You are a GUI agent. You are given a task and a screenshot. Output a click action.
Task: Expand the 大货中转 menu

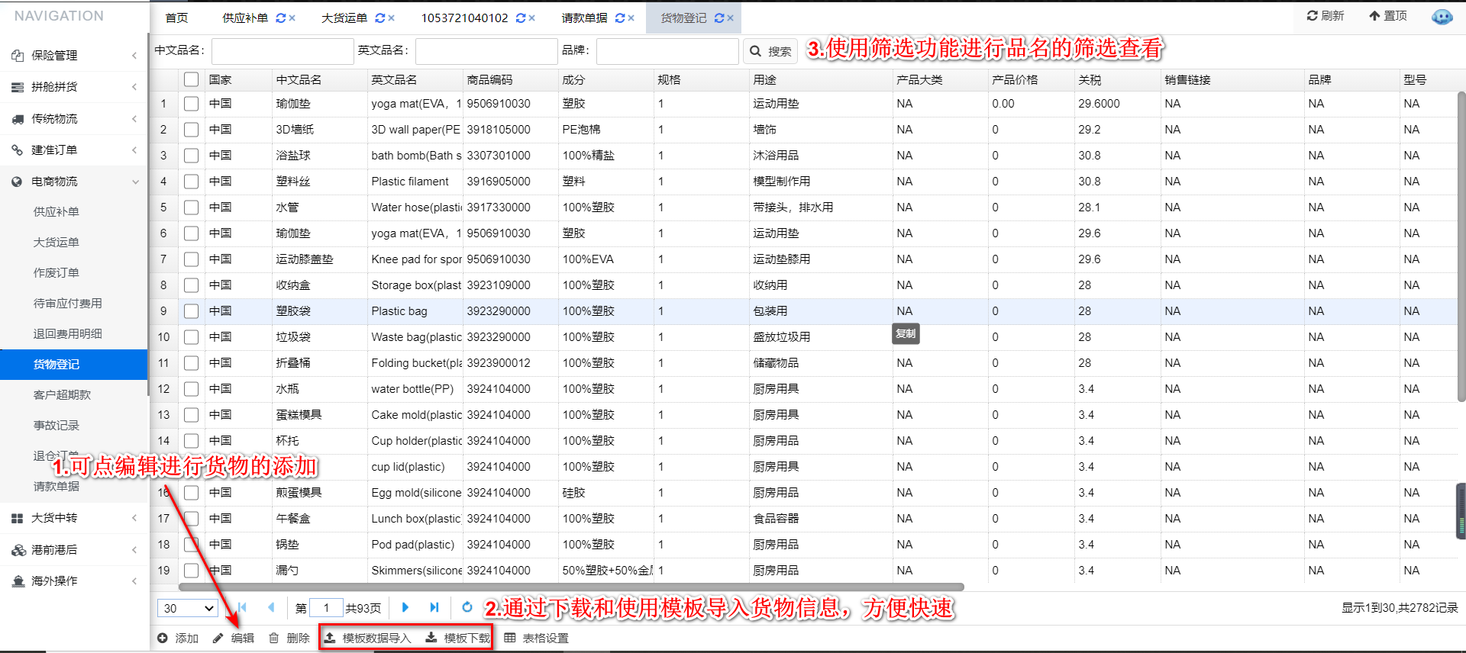(74, 518)
